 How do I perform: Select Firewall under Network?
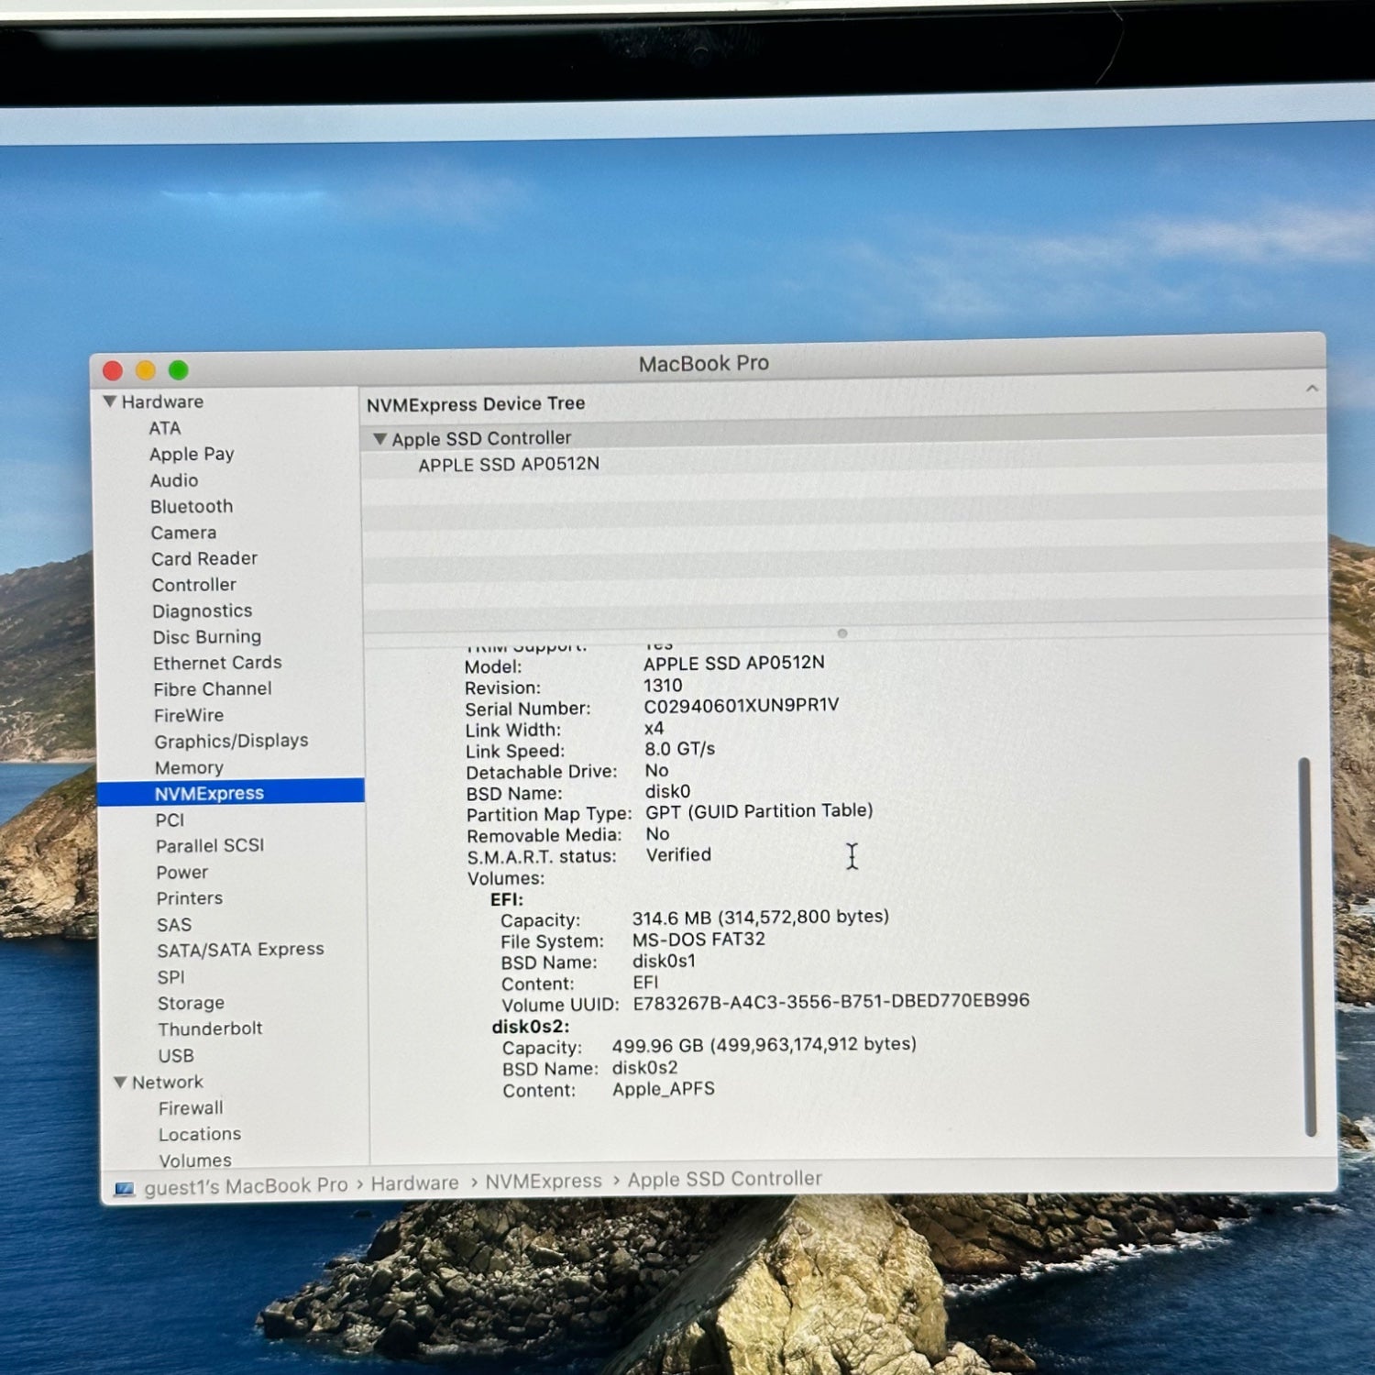[191, 1108]
